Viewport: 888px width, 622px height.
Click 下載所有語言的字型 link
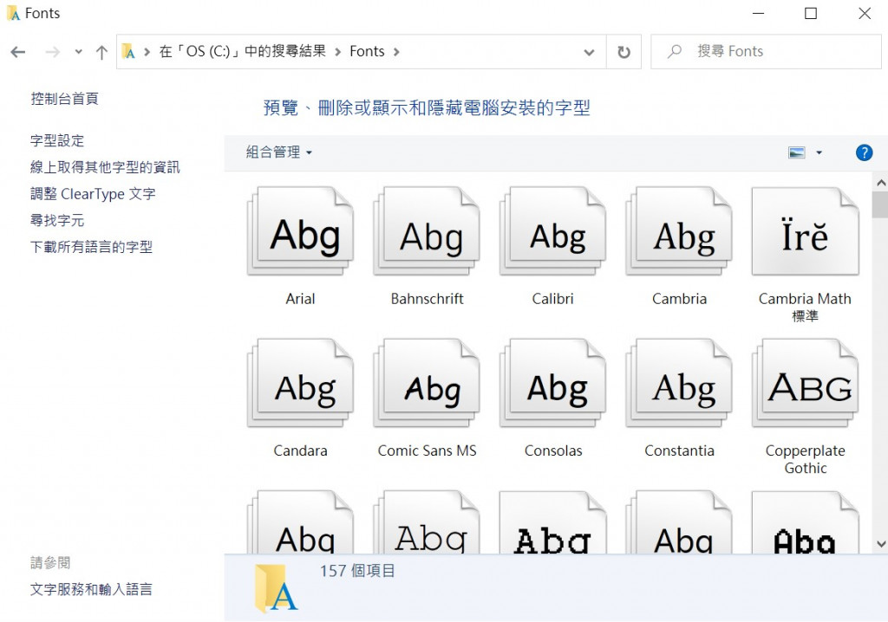(x=91, y=247)
